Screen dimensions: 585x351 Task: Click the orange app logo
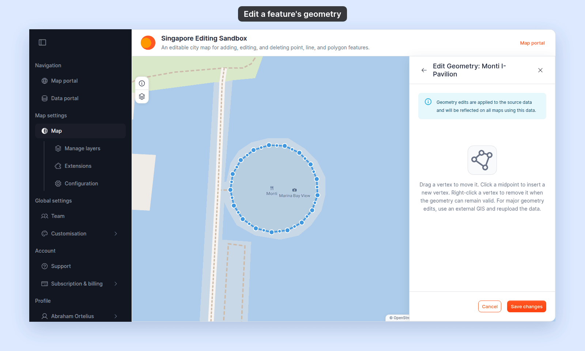(148, 43)
